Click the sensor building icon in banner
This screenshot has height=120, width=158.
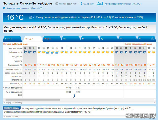click(31, 17)
